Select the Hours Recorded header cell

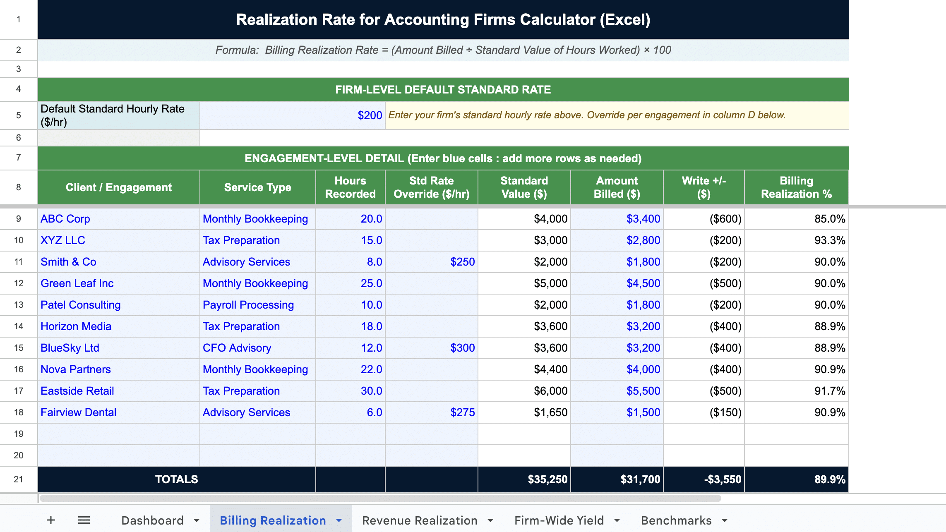coord(351,187)
